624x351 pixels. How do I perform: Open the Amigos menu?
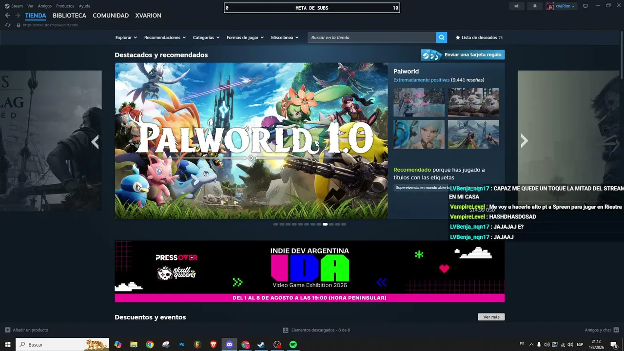click(45, 6)
